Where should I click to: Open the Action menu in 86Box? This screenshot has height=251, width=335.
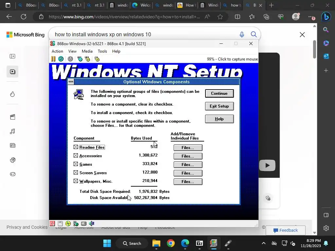[x=57, y=51]
